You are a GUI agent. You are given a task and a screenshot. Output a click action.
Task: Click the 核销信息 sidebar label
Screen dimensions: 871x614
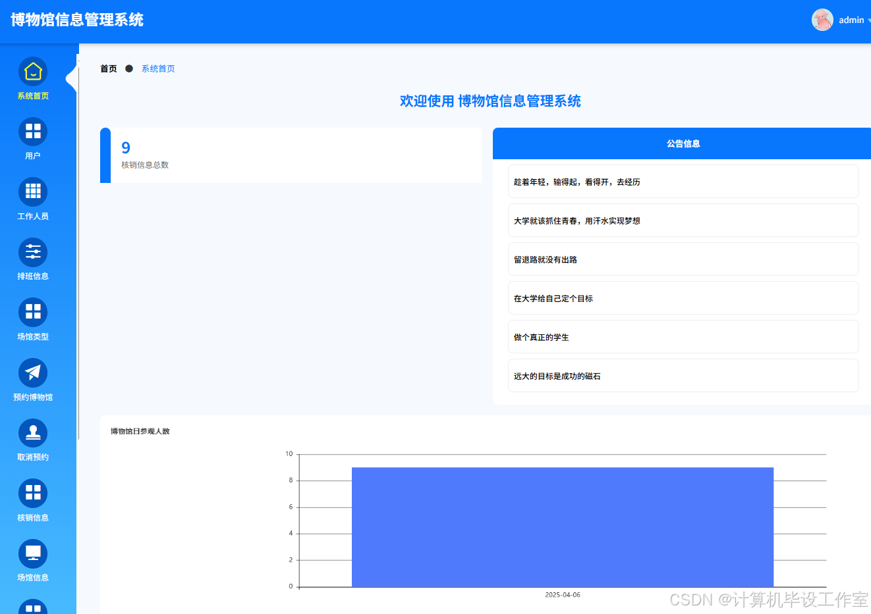tap(33, 518)
